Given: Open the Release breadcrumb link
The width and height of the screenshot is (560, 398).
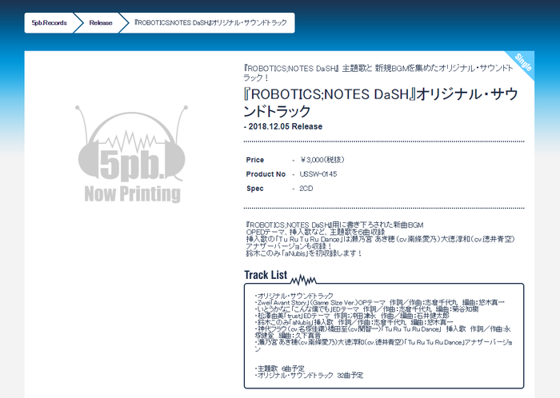Looking at the screenshot, I should [x=101, y=23].
